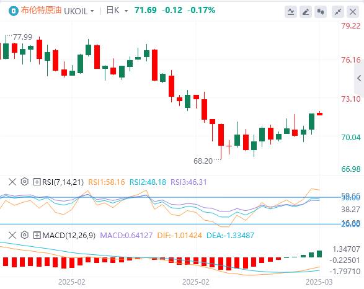Click the DIF:-1.01424 value
The width and height of the screenshot is (364, 289).
180,236
